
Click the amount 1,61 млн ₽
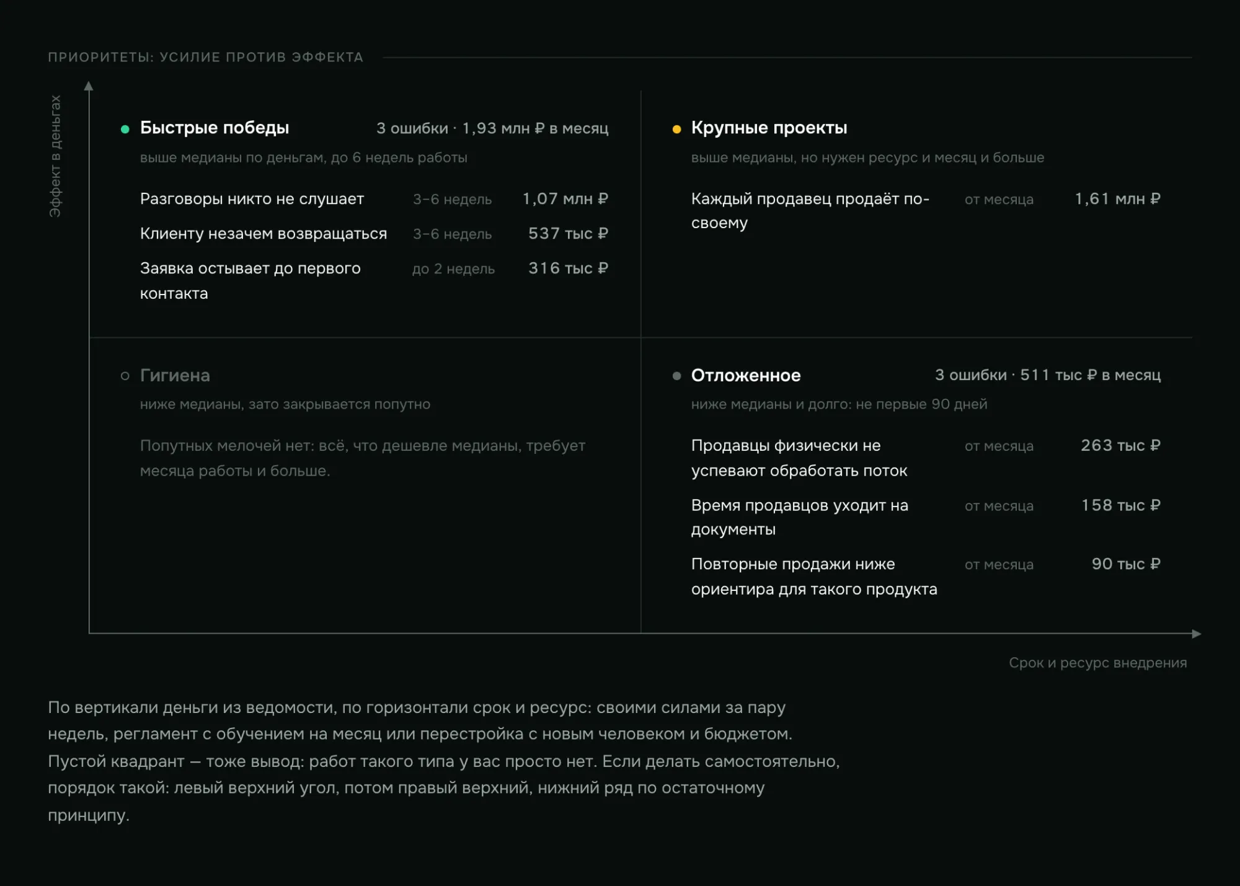coord(1117,199)
